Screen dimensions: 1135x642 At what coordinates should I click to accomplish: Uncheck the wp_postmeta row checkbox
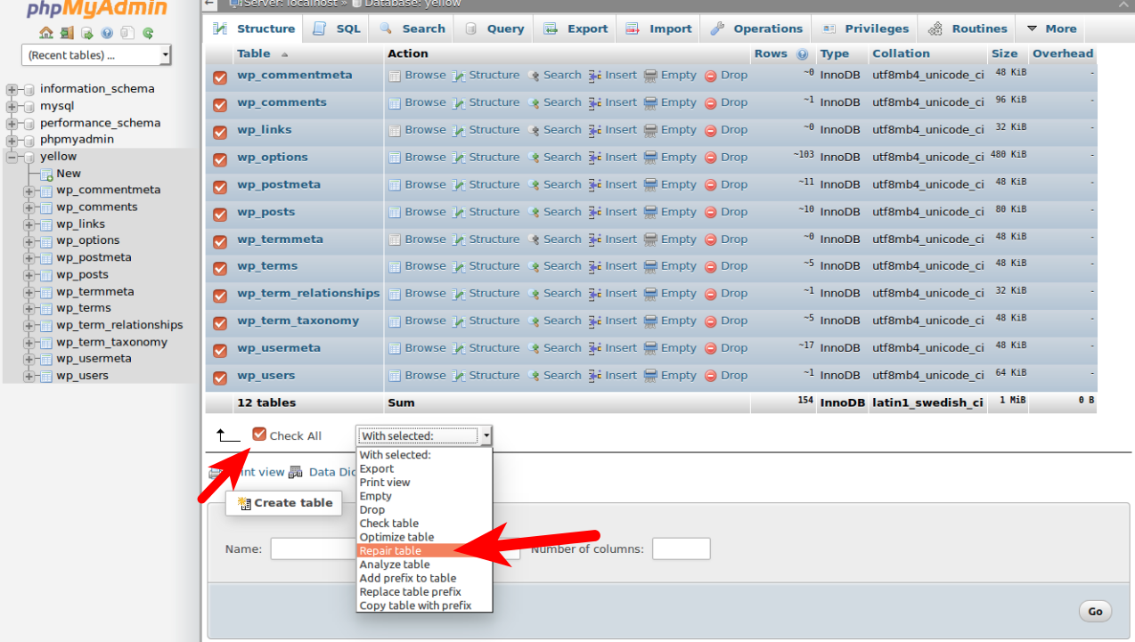point(221,188)
